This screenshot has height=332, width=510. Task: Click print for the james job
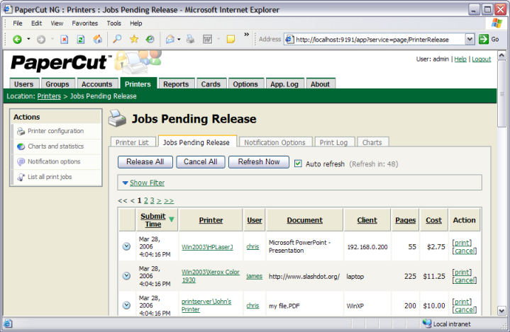pos(462,272)
